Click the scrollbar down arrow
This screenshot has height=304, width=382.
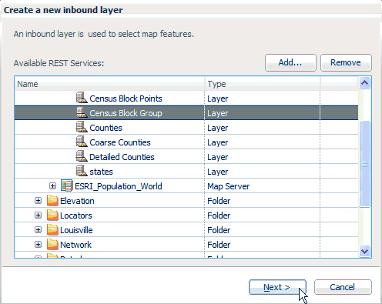(x=365, y=251)
